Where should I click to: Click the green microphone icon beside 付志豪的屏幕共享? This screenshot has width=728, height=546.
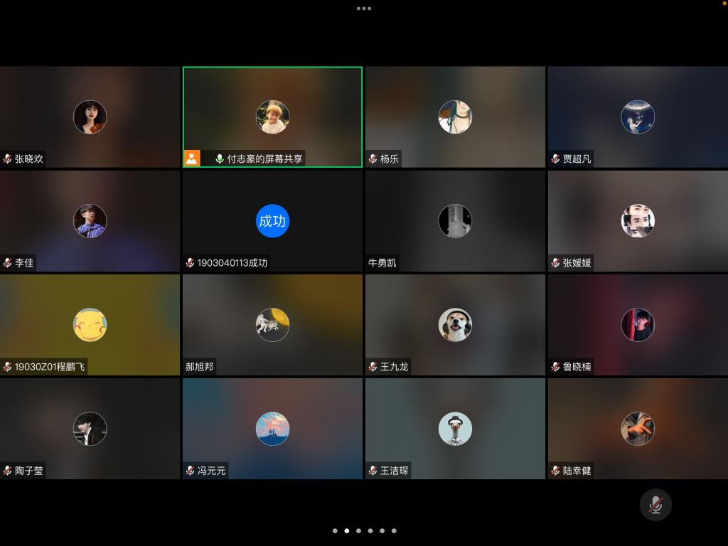[x=219, y=159]
